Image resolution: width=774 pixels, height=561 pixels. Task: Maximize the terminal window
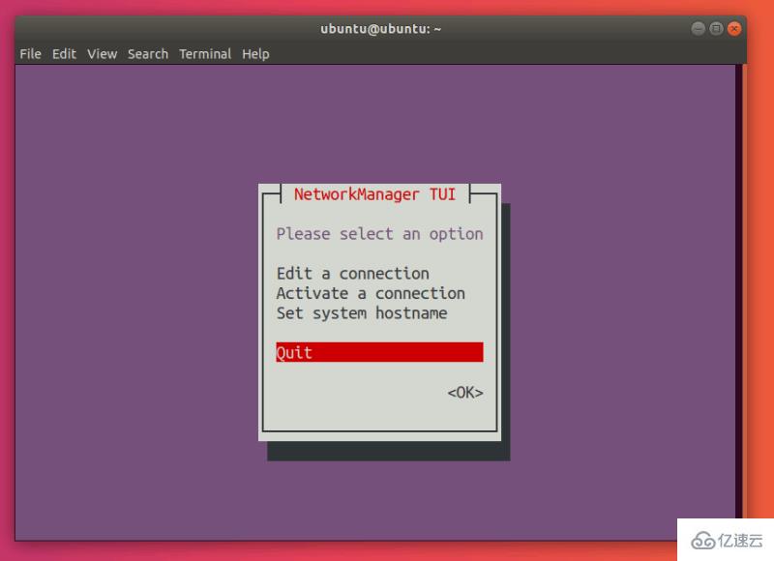click(x=716, y=29)
